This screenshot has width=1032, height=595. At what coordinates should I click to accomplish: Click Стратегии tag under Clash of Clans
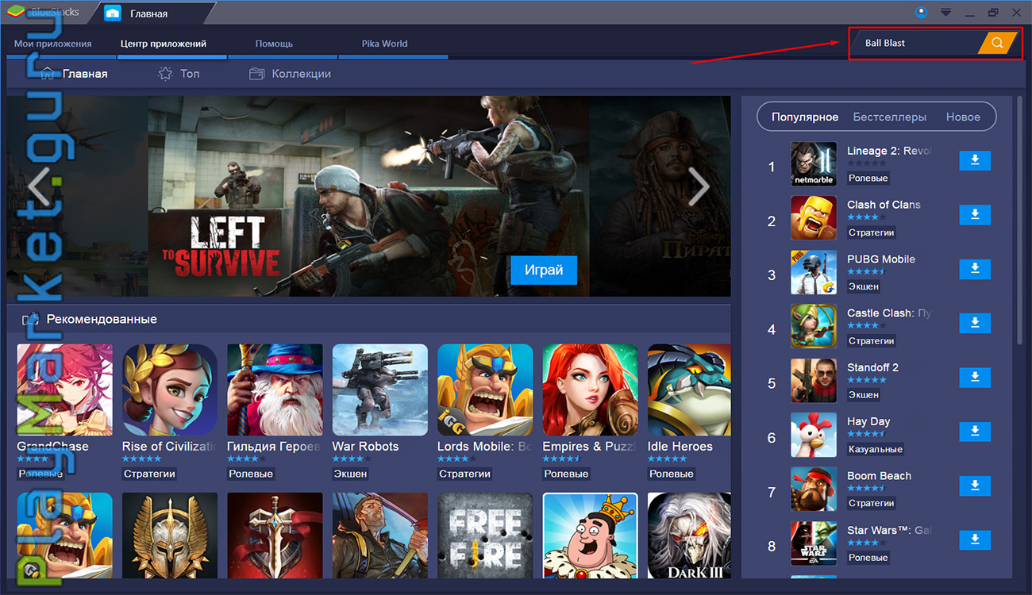coord(872,232)
